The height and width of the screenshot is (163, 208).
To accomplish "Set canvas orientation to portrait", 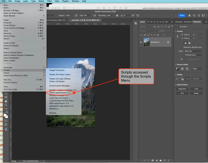I will tap(185, 43).
